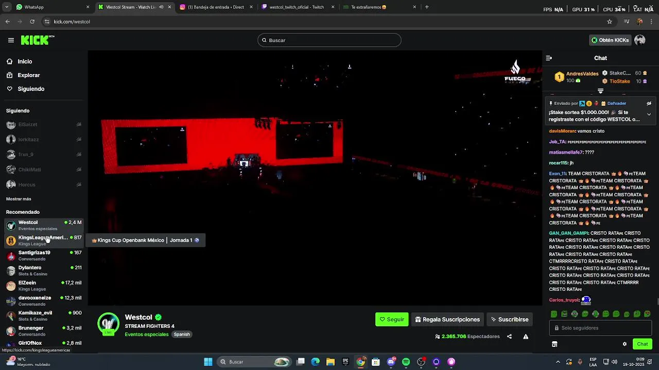Open recommended channel ElZeein
Image resolution: width=659 pixels, height=370 pixels.
tap(44, 286)
